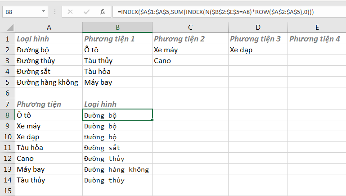
Task: Select column B header
Action: coord(117,28)
